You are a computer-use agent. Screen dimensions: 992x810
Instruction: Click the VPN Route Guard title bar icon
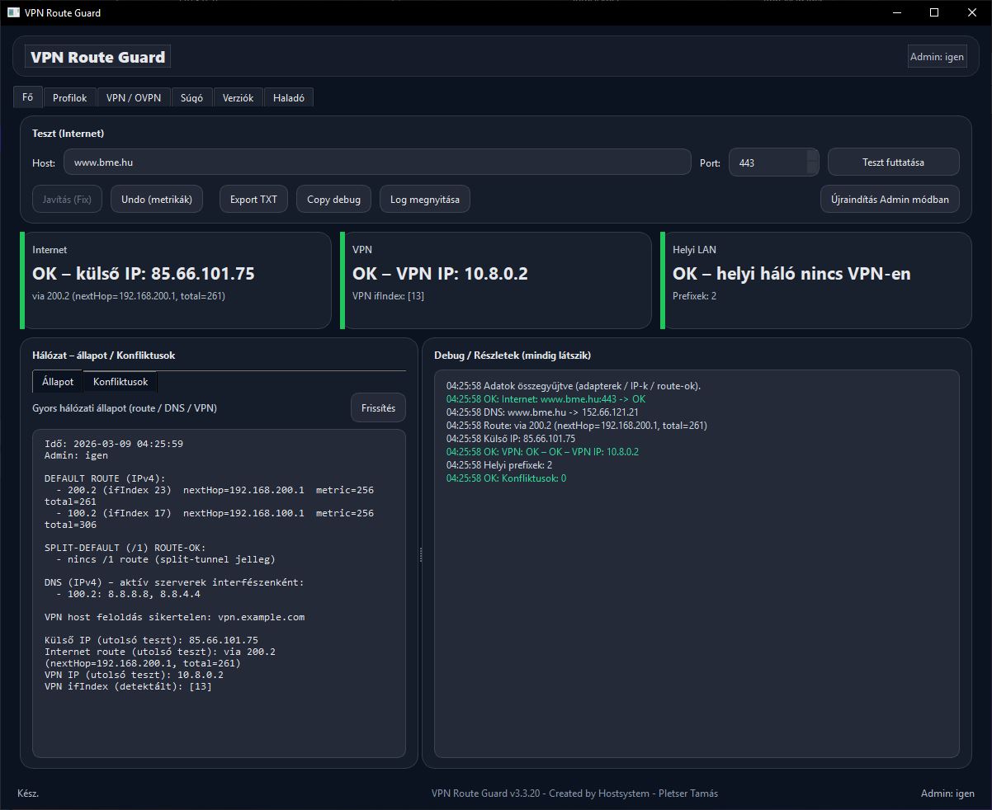coord(13,12)
